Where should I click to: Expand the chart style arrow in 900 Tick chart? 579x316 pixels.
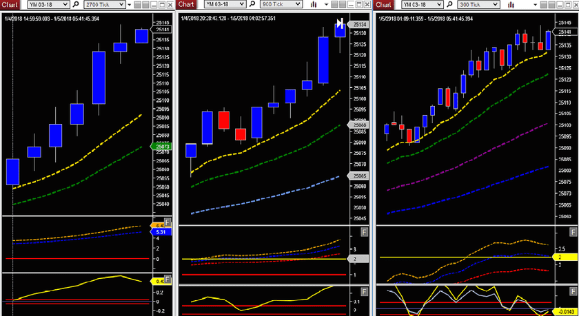point(326,4)
